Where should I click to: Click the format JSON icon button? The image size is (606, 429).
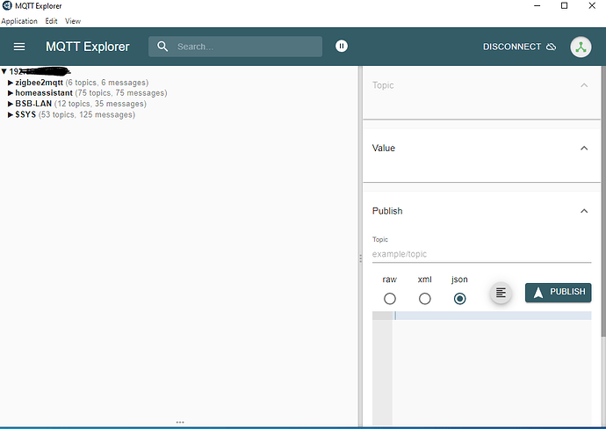(501, 293)
